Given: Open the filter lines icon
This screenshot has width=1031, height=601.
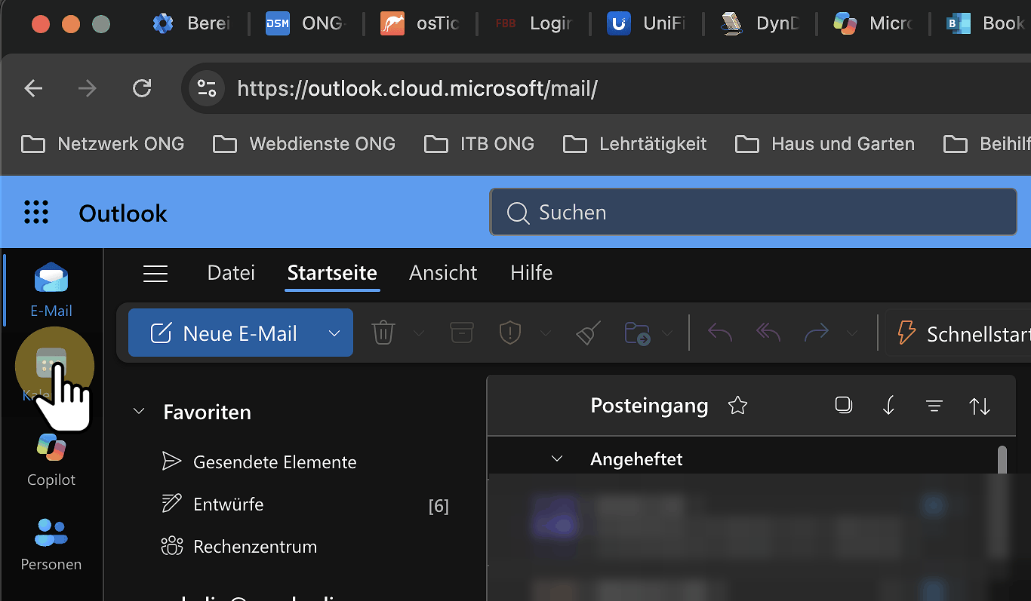Looking at the screenshot, I should [934, 406].
